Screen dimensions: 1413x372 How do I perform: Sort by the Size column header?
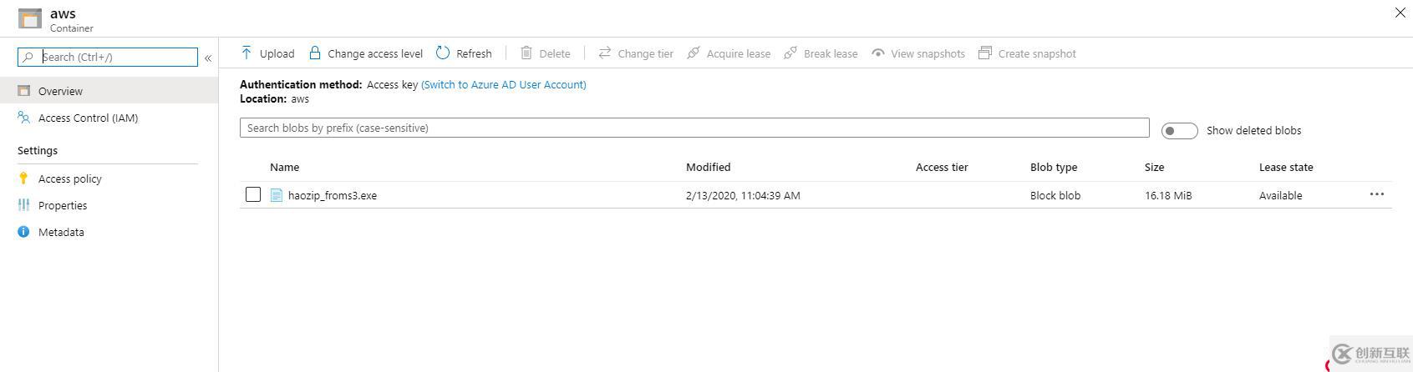tap(1155, 167)
